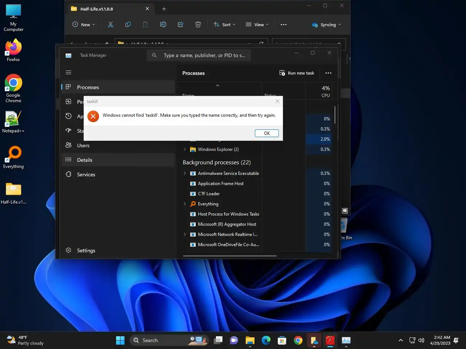Click OK in the taskill error dialog

tap(267, 133)
